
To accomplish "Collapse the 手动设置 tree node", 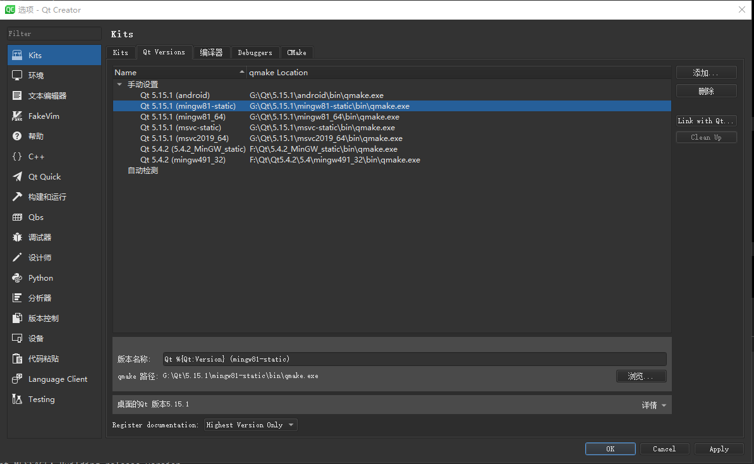I will click(119, 83).
